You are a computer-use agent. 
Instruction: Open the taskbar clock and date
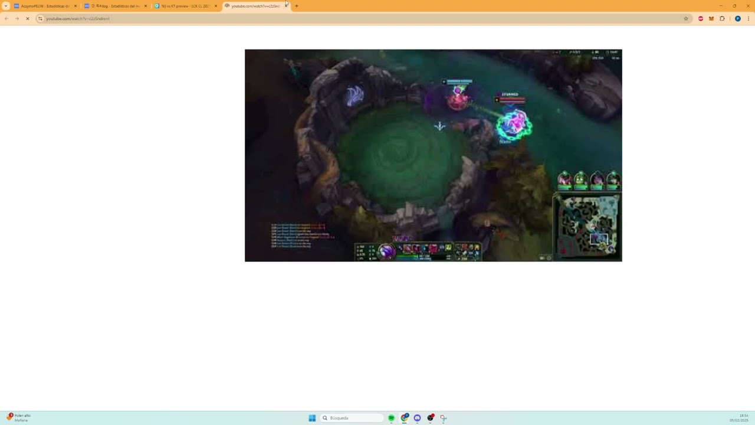739,418
